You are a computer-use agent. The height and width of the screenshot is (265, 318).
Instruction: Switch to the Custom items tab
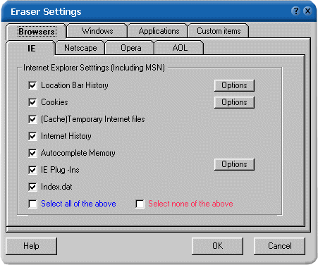(219, 31)
